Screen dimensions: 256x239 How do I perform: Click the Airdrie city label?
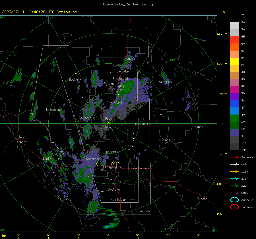112,152
